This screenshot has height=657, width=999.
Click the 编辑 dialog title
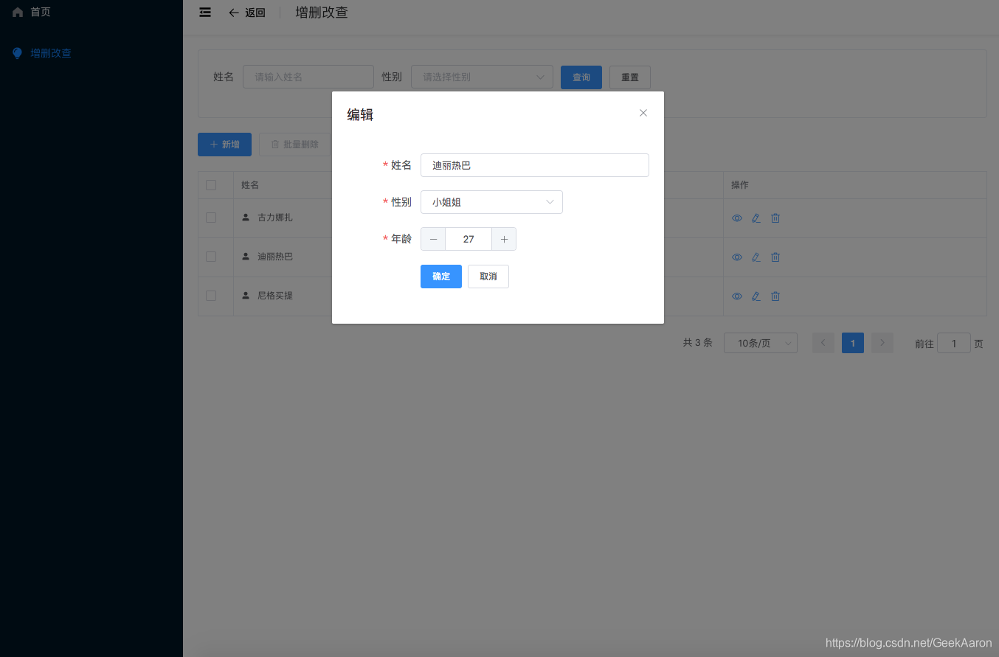(361, 115)
